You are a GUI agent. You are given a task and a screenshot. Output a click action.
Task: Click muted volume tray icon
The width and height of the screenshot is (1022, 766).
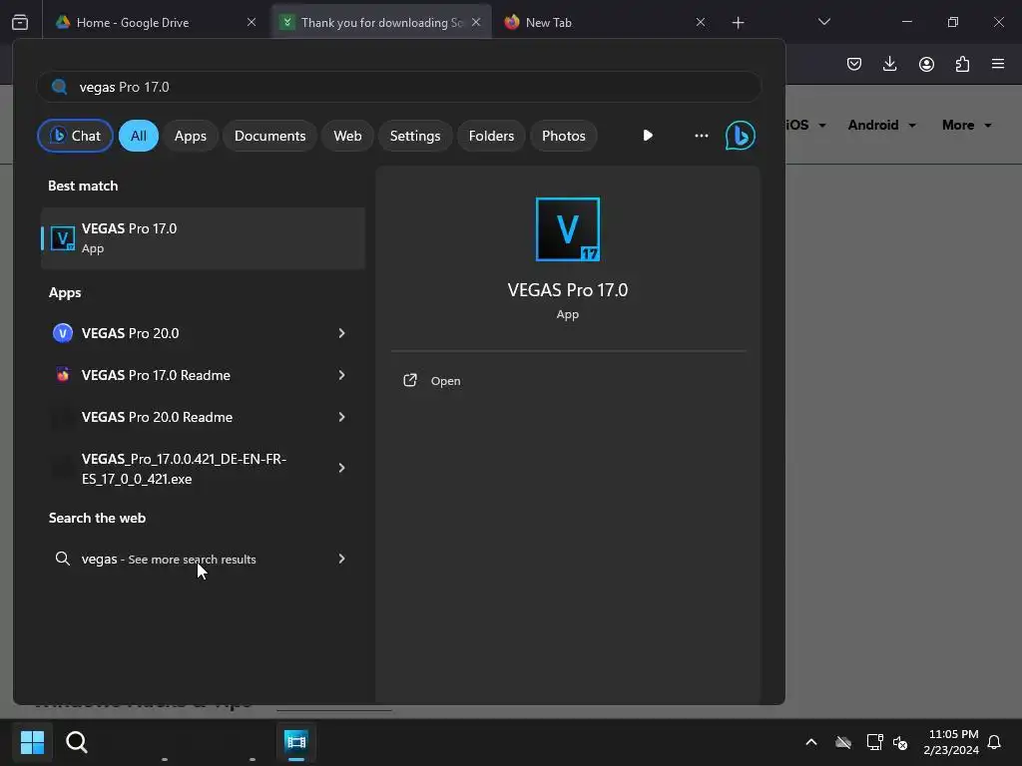[901, 742]
